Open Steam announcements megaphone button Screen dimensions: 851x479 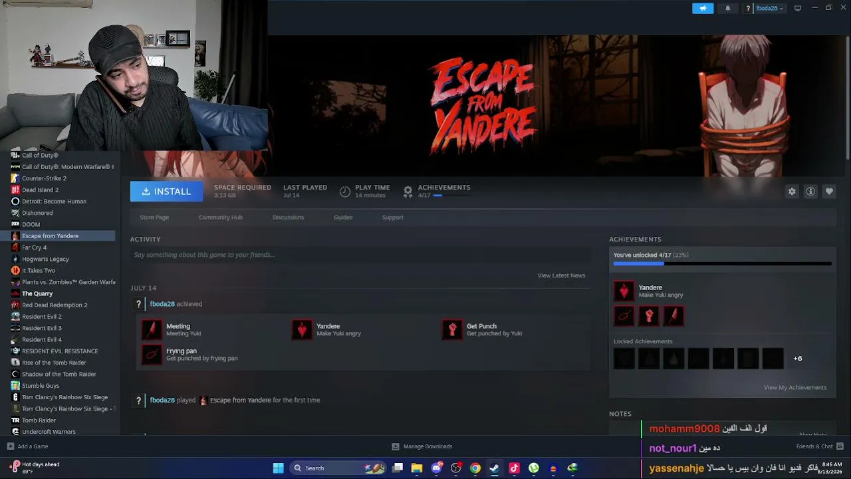click(x=703, y=8)
